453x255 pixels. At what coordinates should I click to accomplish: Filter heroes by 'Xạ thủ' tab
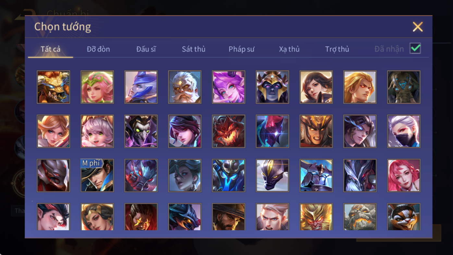tap(289, 49)
